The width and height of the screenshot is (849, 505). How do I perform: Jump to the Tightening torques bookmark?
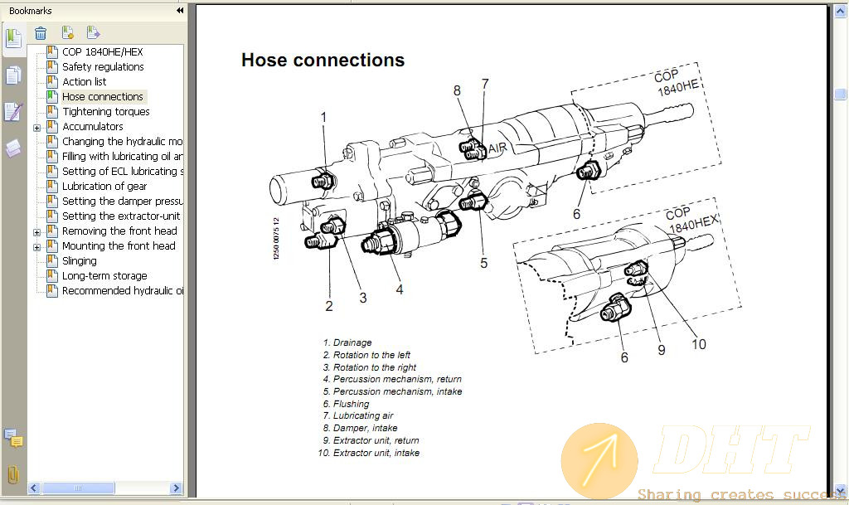click(105, 111)
